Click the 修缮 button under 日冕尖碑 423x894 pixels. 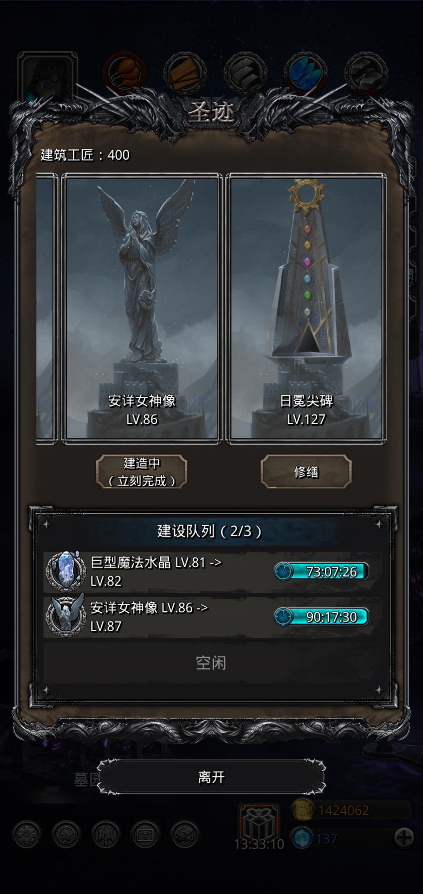306,472
